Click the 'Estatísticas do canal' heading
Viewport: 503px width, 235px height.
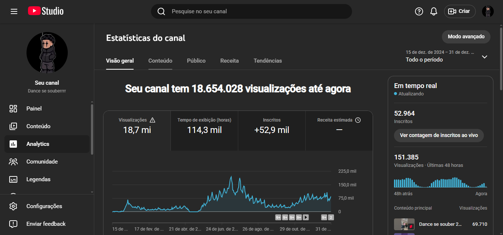[146, 38]
